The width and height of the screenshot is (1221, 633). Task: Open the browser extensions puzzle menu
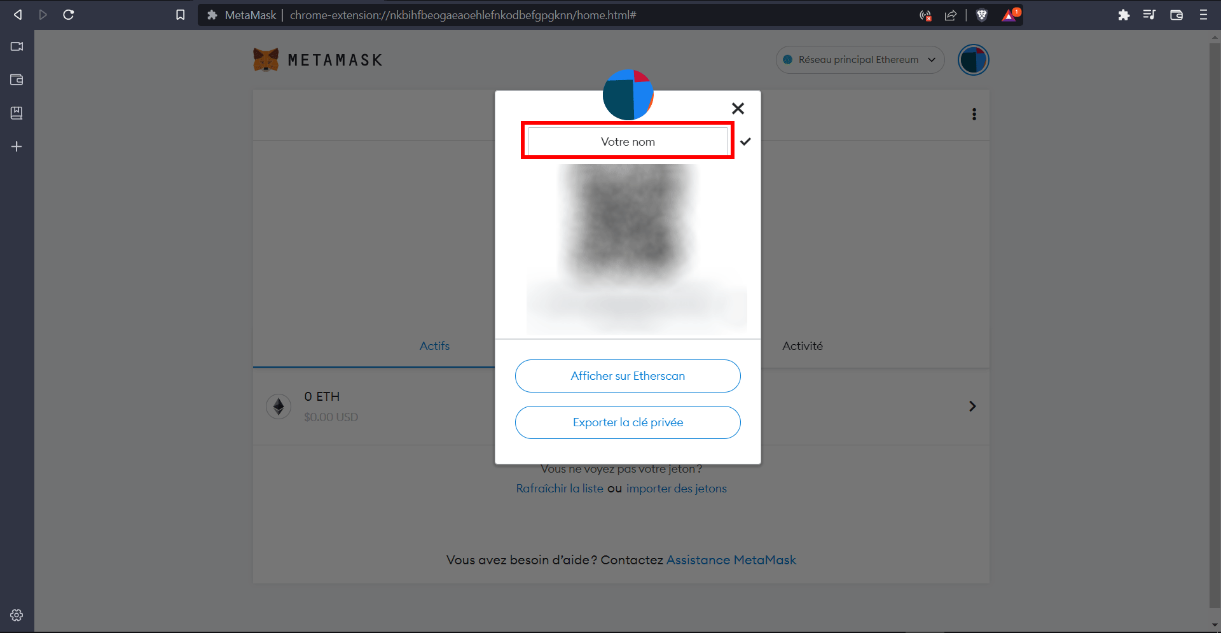(x=1124, y=15)
